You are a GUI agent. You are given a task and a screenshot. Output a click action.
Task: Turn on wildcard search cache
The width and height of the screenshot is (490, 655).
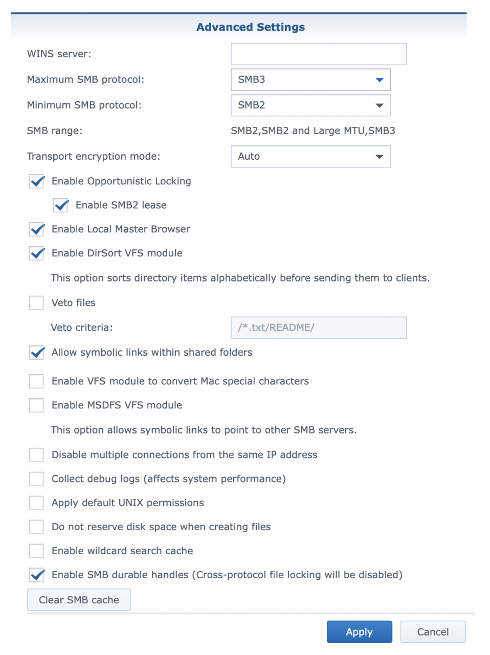pyautogui.click(x=36, y=551)
